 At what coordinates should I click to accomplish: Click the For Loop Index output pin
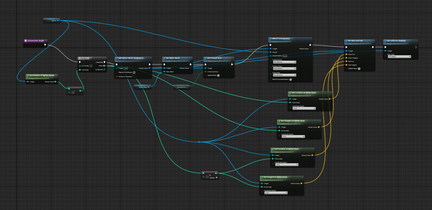[x=104, y=66]
